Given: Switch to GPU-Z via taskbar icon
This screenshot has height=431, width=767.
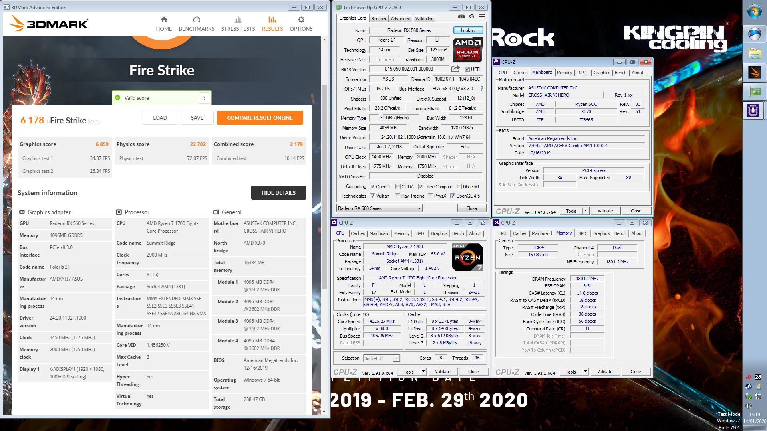Looking at the screenshot, I should tap(755, 92).
